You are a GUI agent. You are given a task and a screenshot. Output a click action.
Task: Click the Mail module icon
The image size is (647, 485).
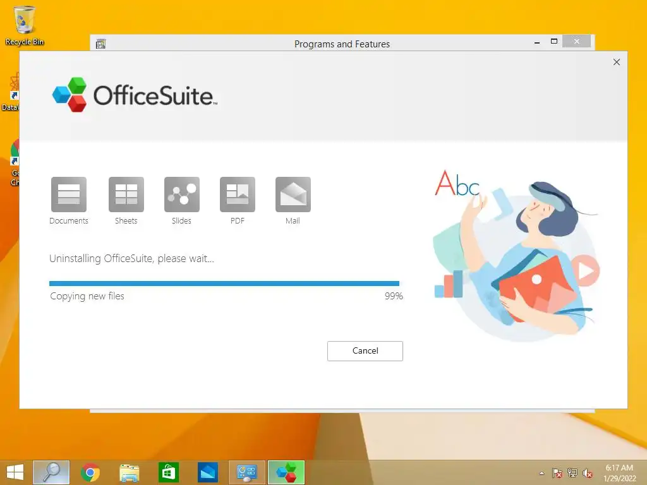pos(293,195)
